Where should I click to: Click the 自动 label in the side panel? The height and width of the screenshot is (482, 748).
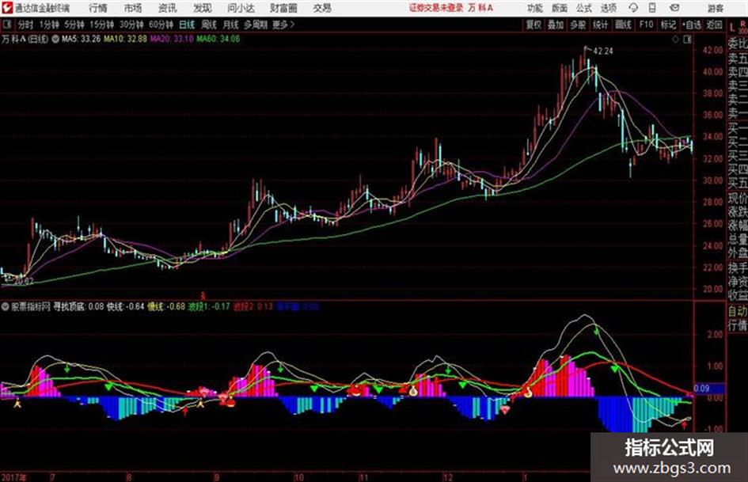738,311
